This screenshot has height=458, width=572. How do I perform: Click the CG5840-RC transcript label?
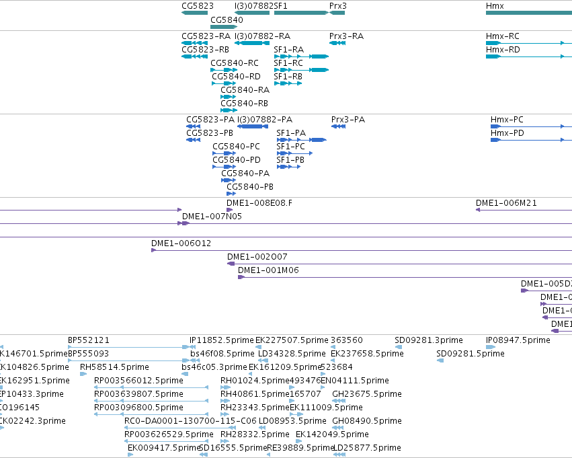(235, 63)
